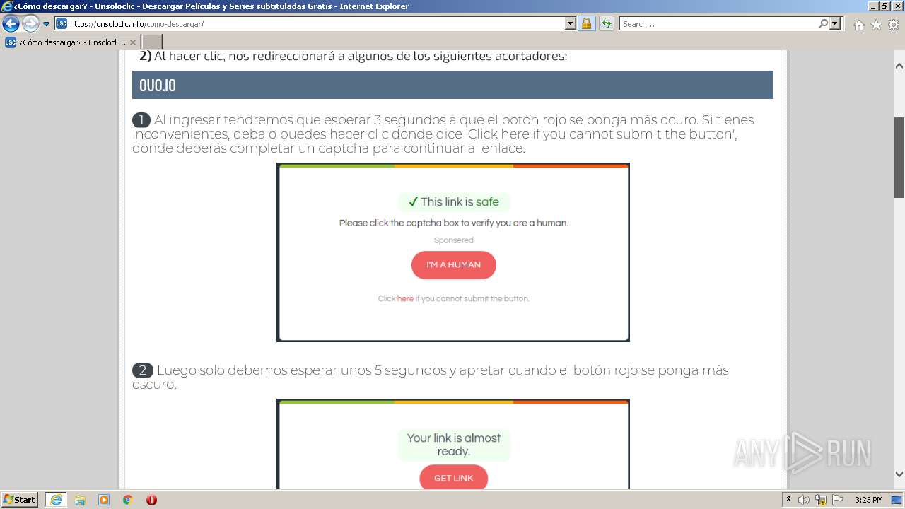Click the step 2 'Luego solo debemos esperar' text

tap(431, 378)
